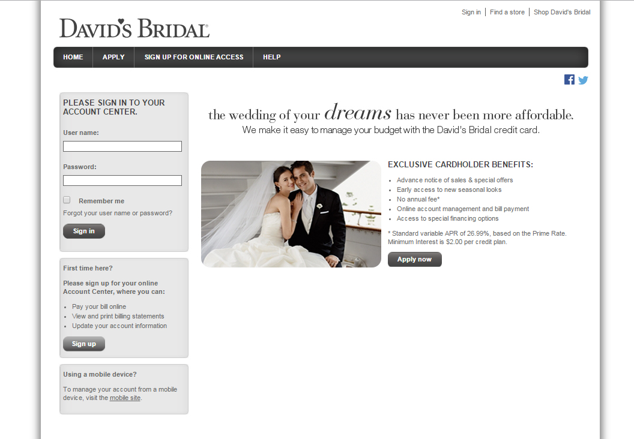Viewport: 634px width, 439px height.
Task: Click the Sign up button
Action: [x=83, y=344]
